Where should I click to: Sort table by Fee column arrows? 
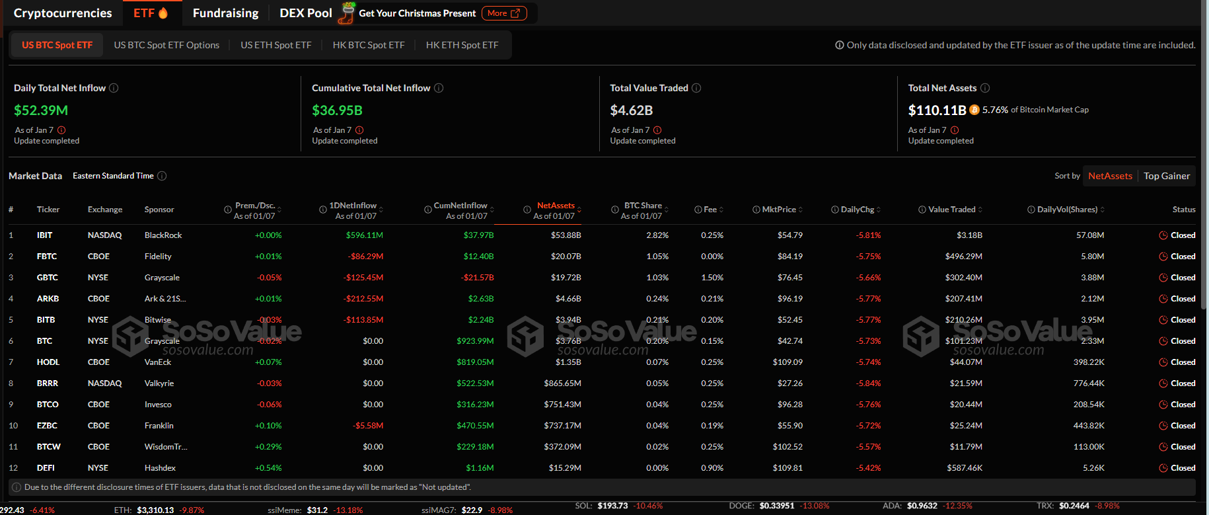click(x=721, y=210)
